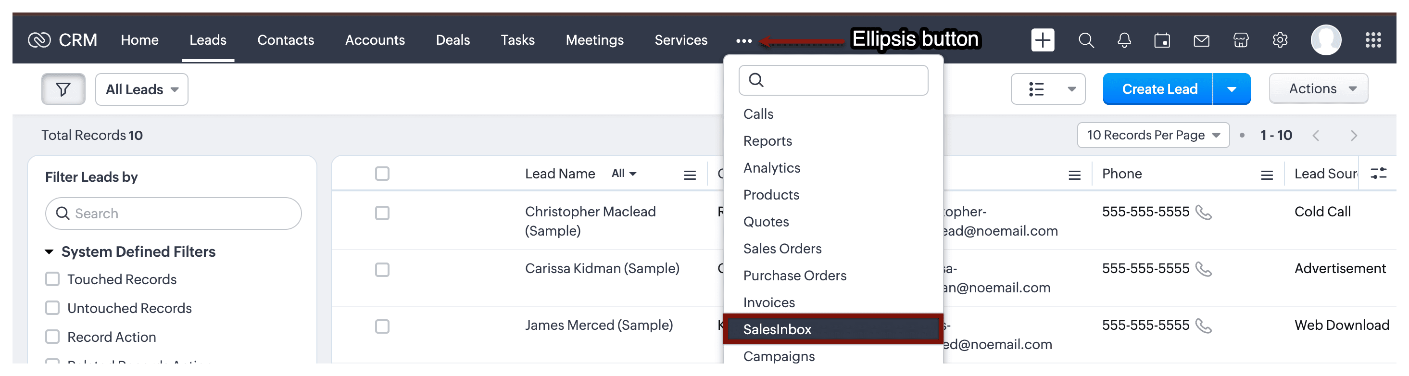Open the apps grid launcher icon

pyautogui.click(x=1373, y=40)
